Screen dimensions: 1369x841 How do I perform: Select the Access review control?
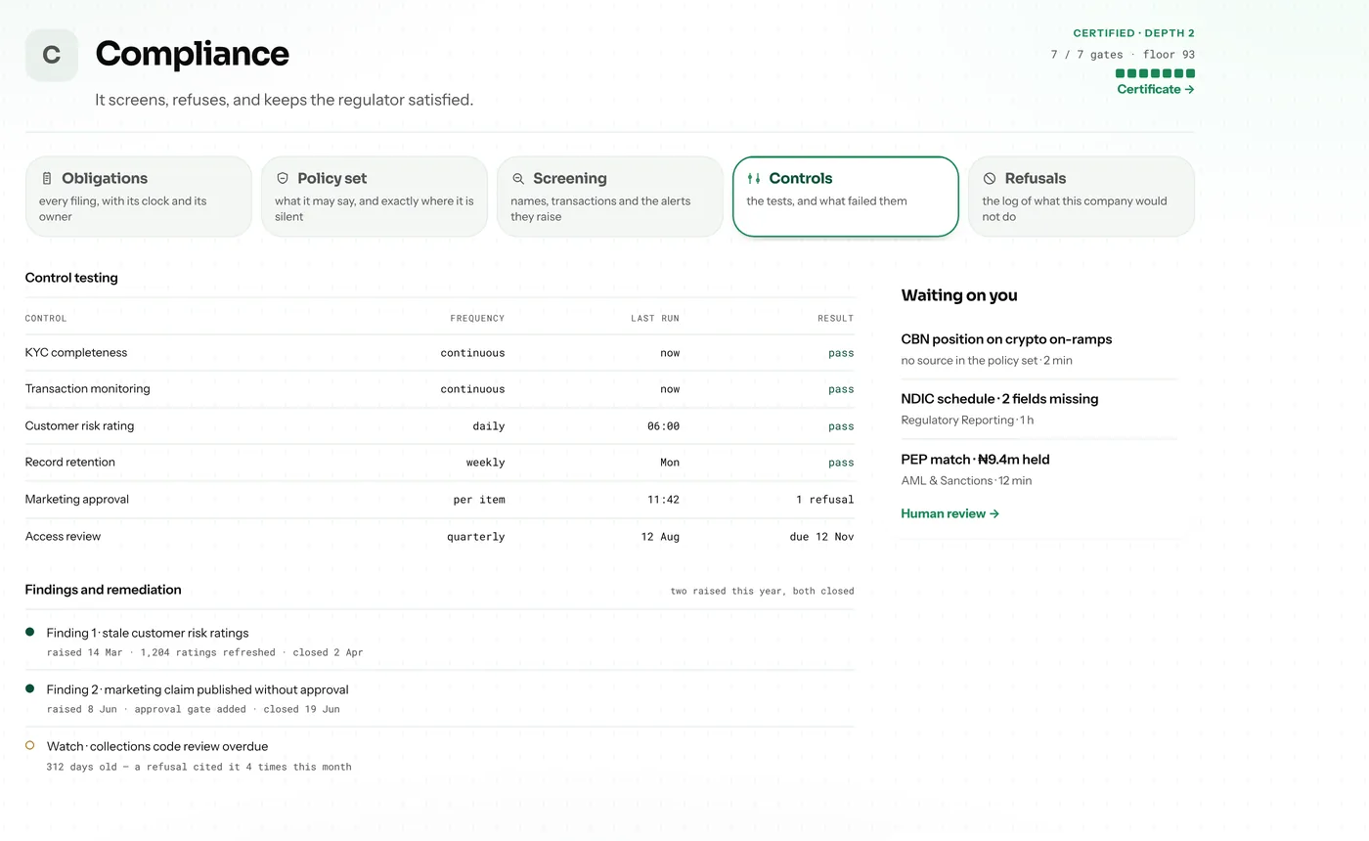point(440,537)
